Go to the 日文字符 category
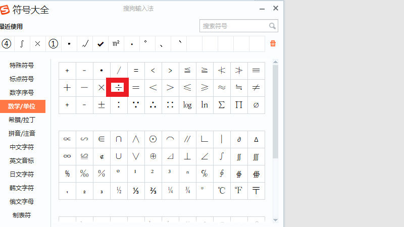Screen dimensions: 404x227 click(22, 175)
